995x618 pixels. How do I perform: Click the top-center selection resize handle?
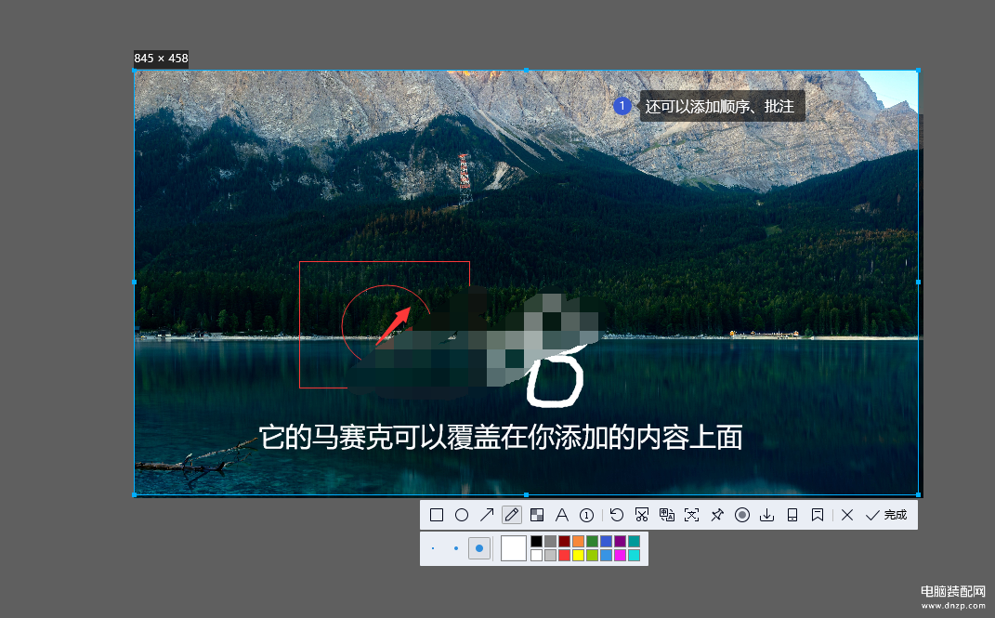pyautogui.click(x=526, y=71)
